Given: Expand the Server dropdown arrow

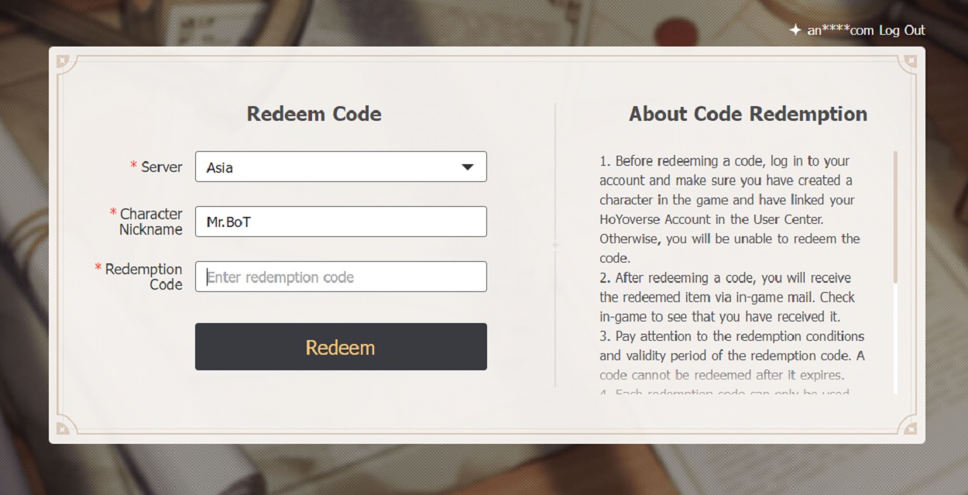Looking at the screenshot, I should pyautogui.click(x=467, y=167).
